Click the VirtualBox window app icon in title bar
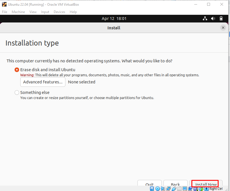 click(4, 4)
